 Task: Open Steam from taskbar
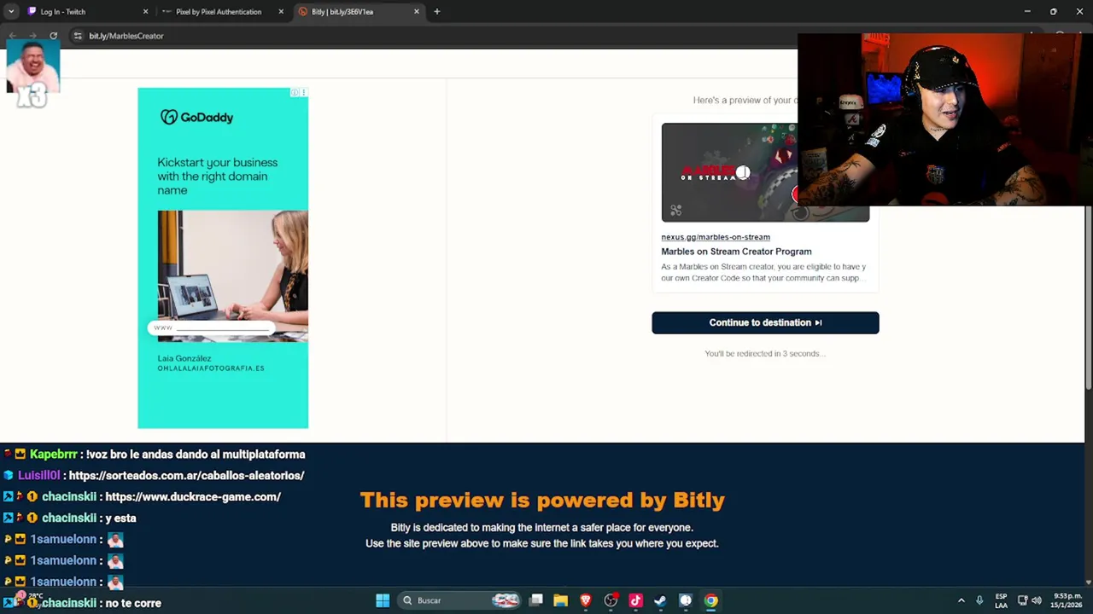pos(660,600)
